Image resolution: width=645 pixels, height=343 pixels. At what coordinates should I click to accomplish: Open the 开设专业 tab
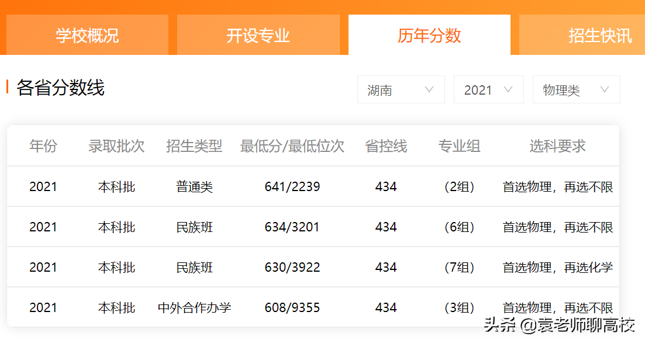click(x=259, y=34)
